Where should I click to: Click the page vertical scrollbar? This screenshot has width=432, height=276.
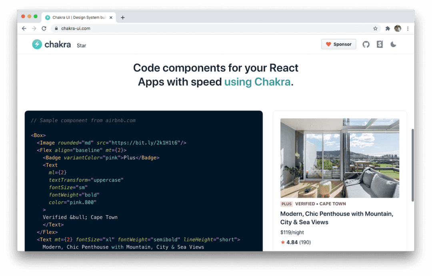[x=412, y=165]
